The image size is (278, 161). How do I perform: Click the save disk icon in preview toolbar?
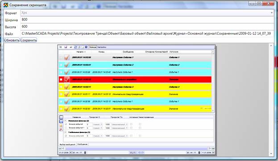66,47
